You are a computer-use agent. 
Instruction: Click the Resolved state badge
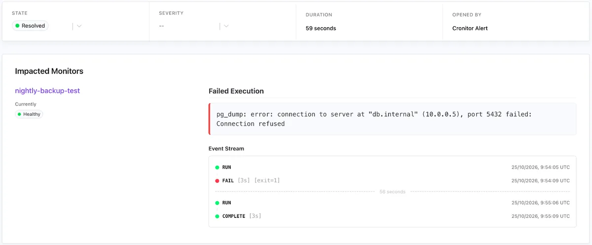tap(31, 26)
